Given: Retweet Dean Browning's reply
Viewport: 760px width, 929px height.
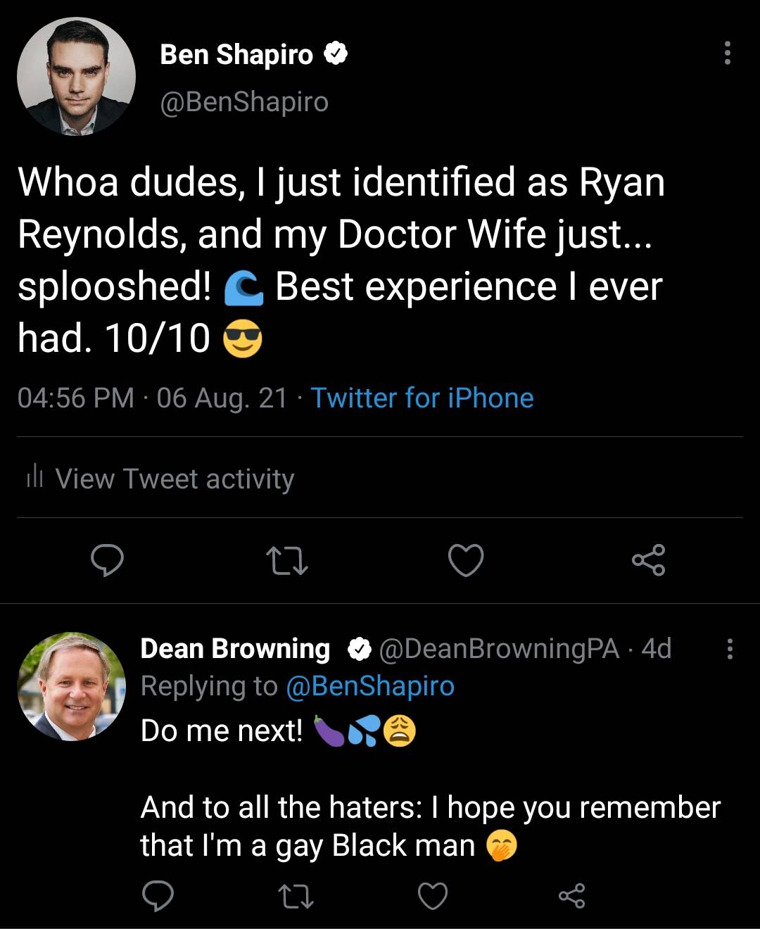Looking at the screenshot, I should 296,897.
